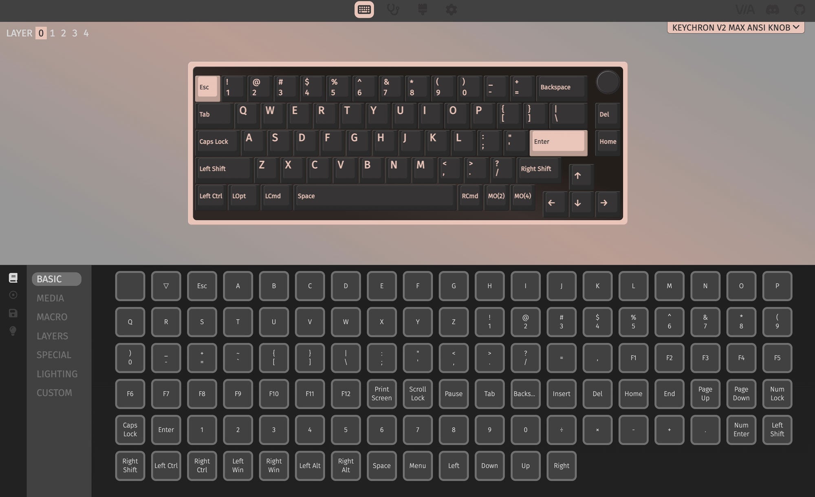Select the MEDIA tab in key categories
The width and height of the screenshot is (815, 497).
click(50, 298)
